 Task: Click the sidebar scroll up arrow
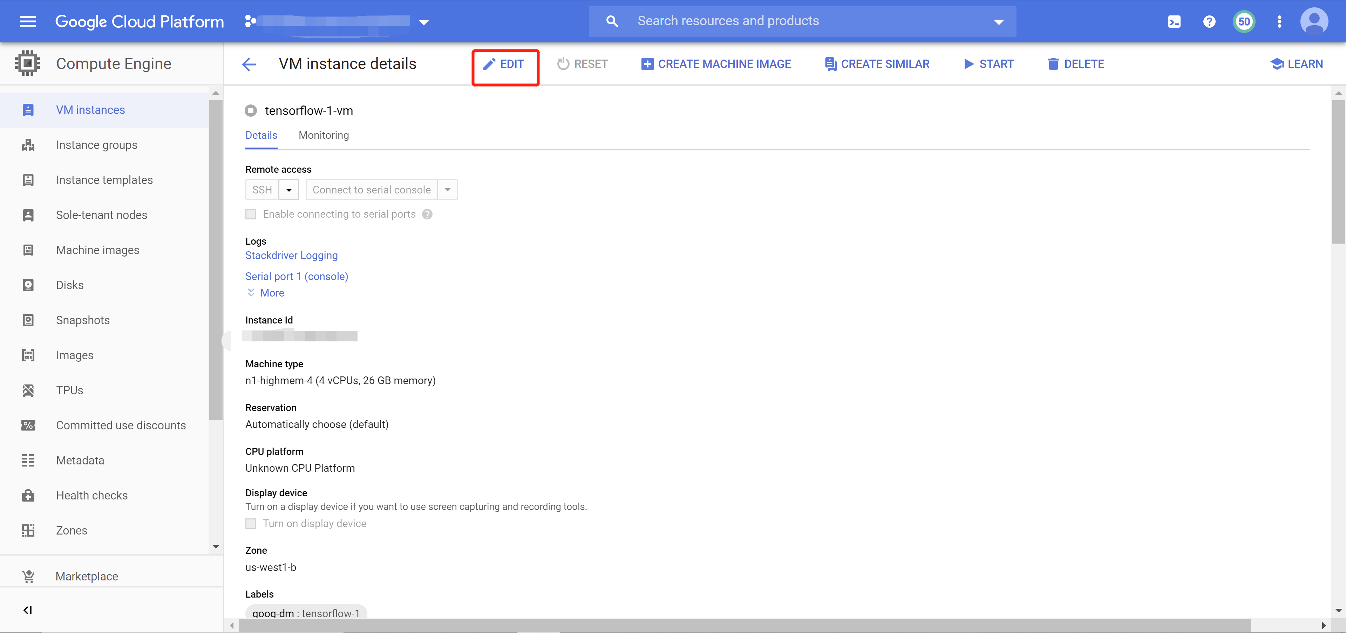point(216,93)
